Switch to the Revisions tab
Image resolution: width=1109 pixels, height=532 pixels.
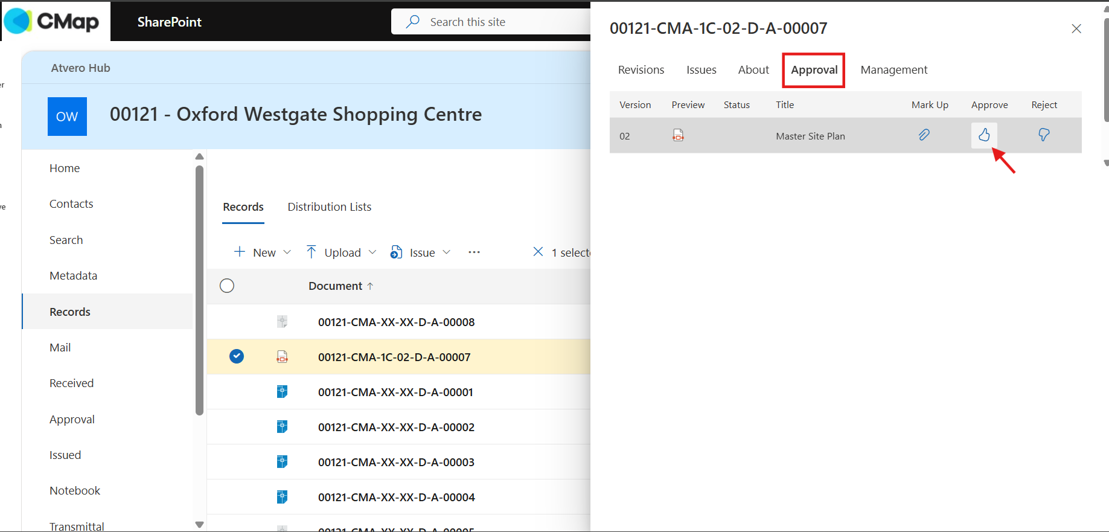641,70
